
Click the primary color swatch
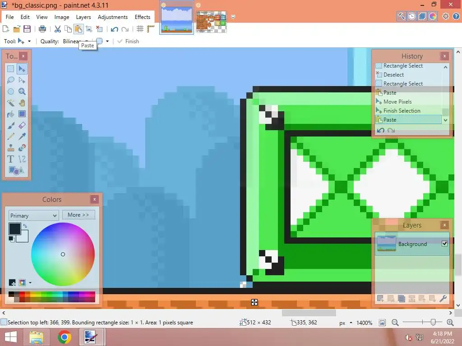tap(14, 228)
